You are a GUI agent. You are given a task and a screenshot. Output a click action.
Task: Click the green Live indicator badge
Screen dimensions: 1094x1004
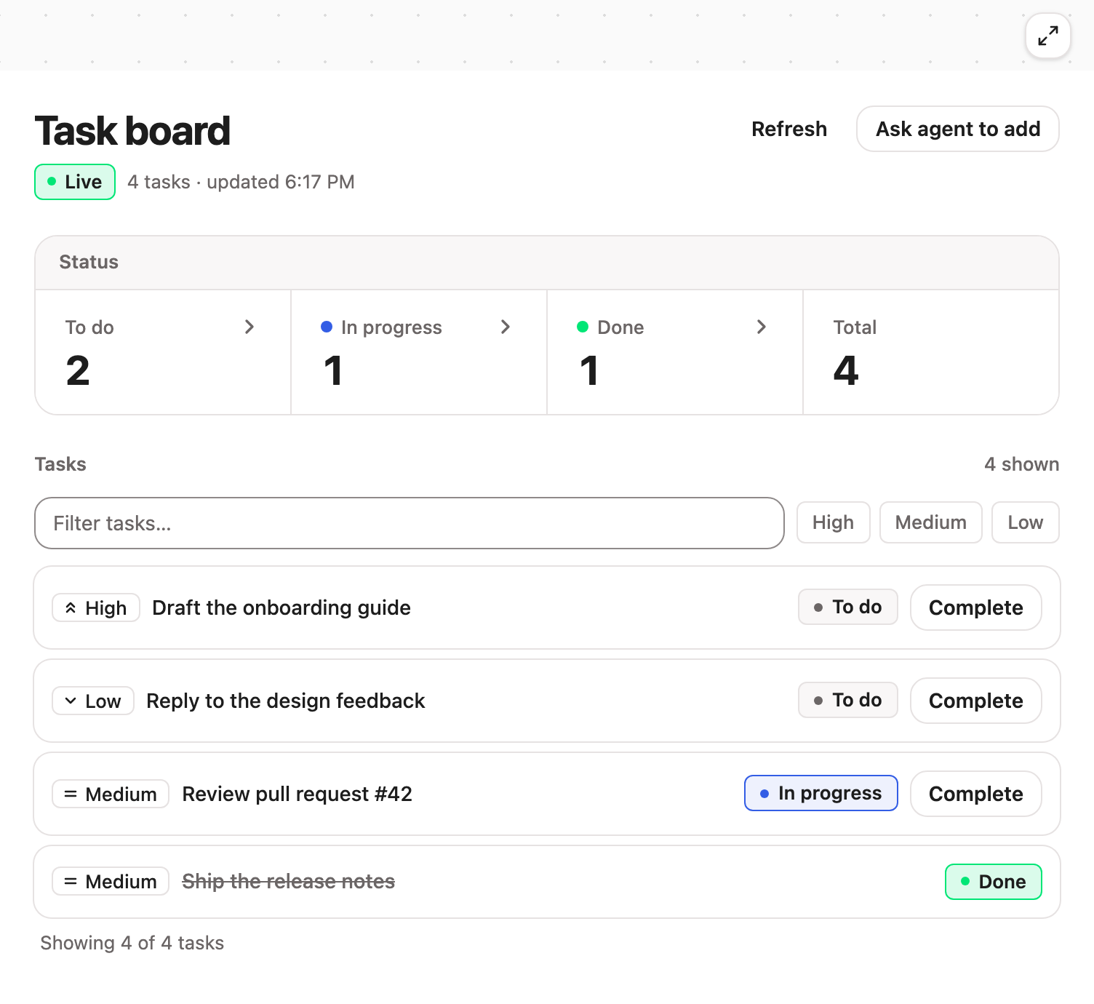75,182
